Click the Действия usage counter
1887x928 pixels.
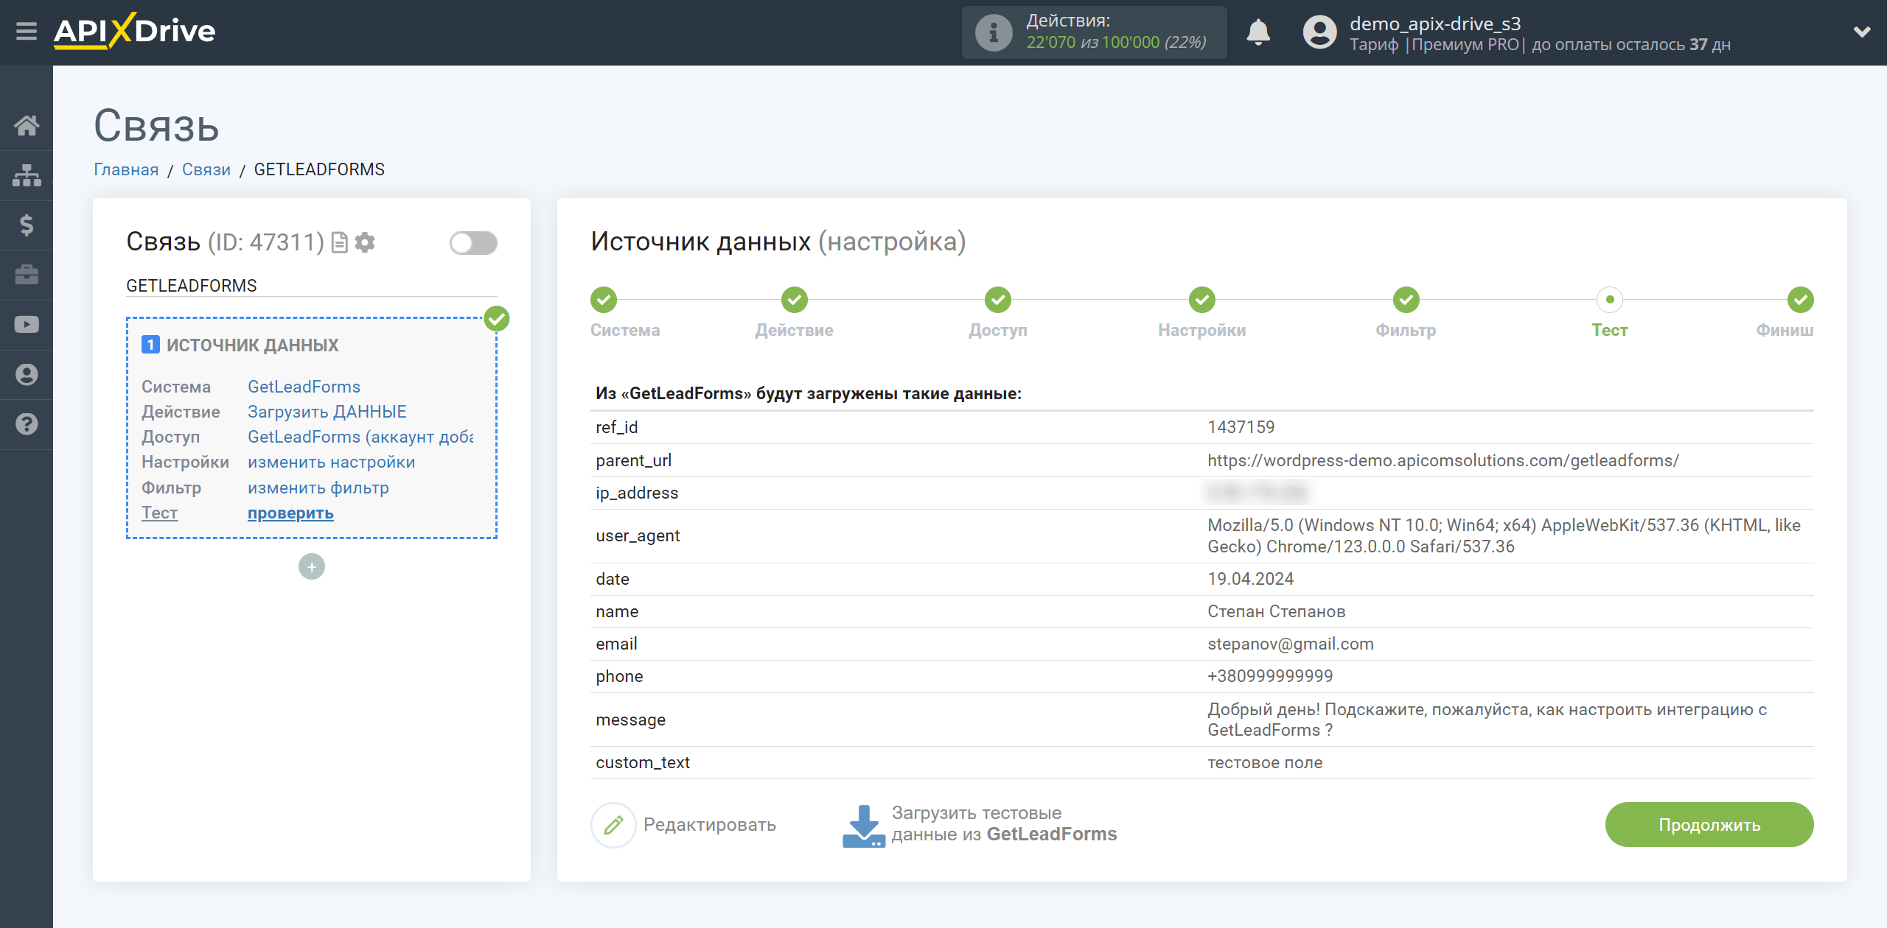[x=1094, y=32]
